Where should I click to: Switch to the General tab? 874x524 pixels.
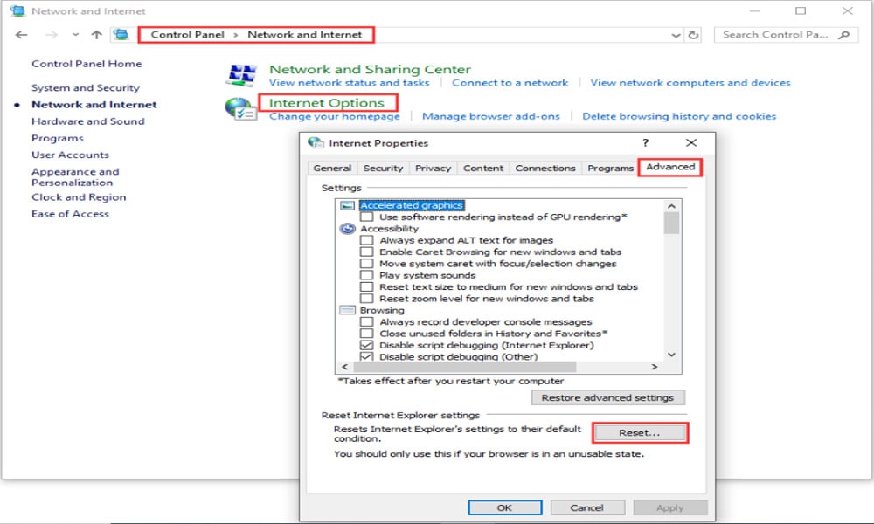pos(332,168)
